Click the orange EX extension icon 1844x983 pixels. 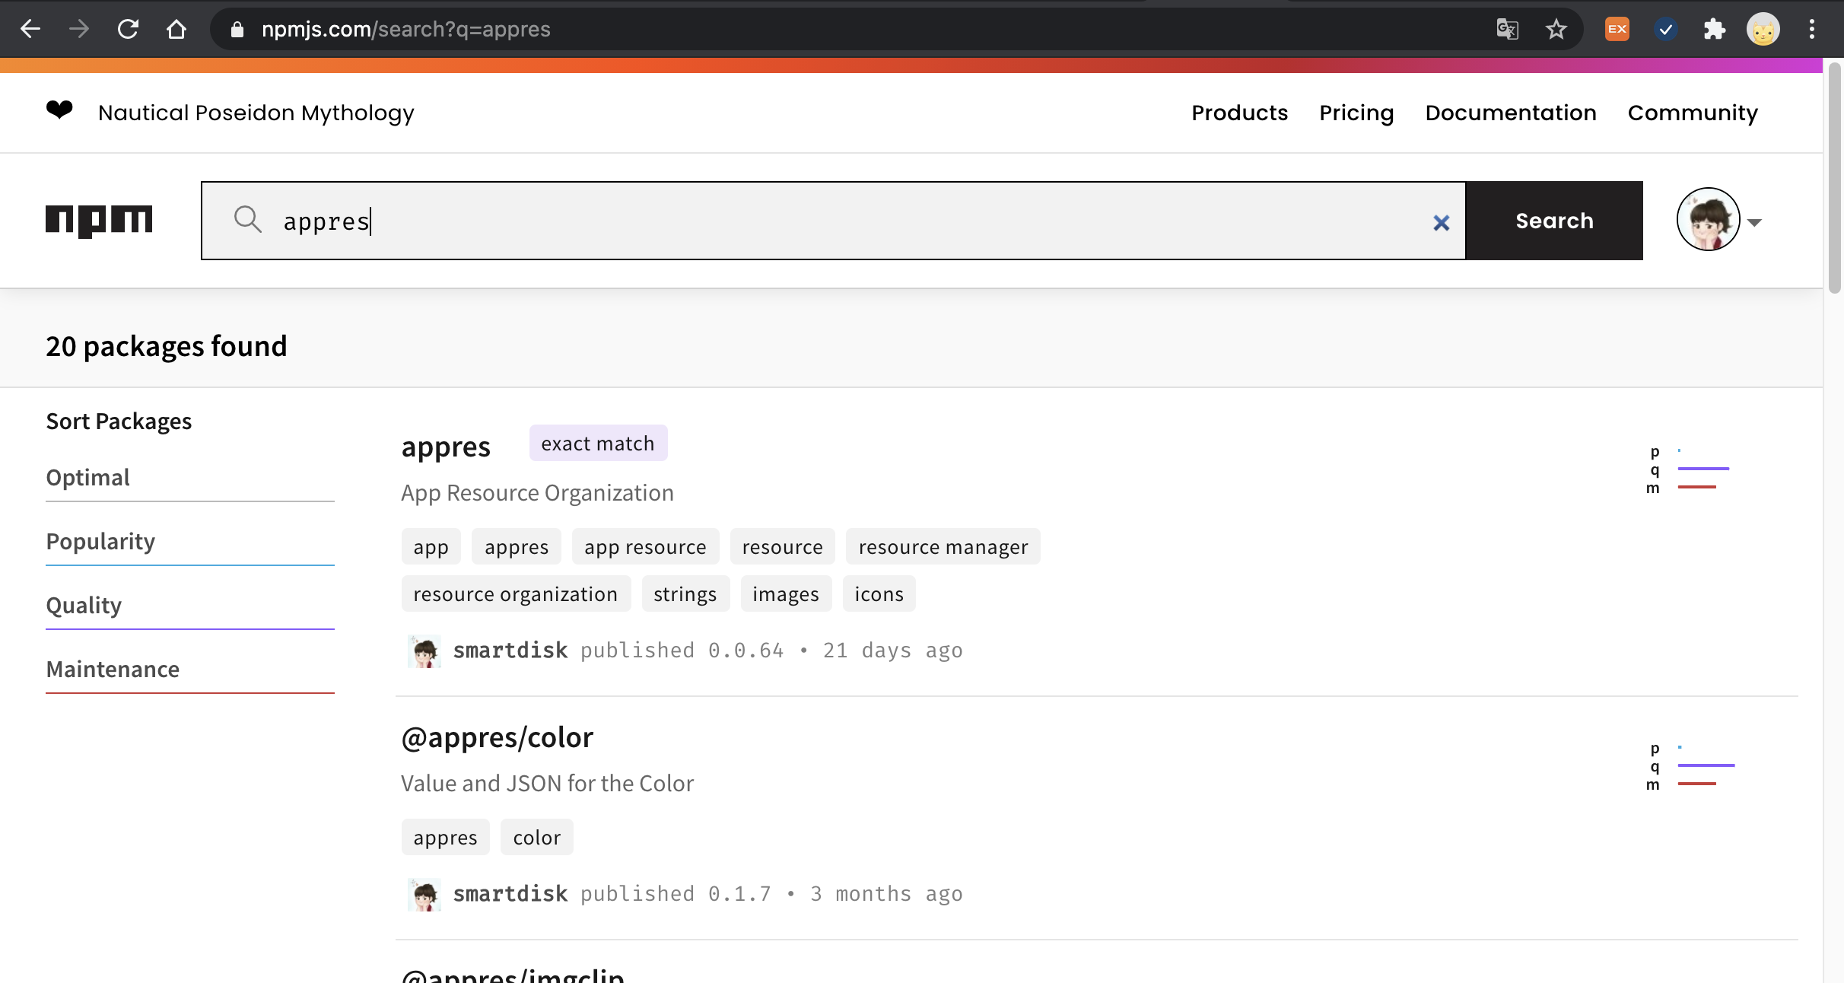(x=1617, y=30)
